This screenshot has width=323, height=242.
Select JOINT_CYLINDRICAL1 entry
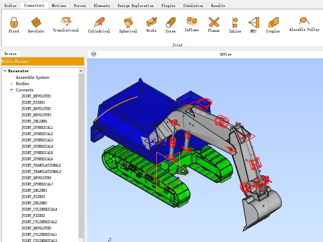click(39, 234)
